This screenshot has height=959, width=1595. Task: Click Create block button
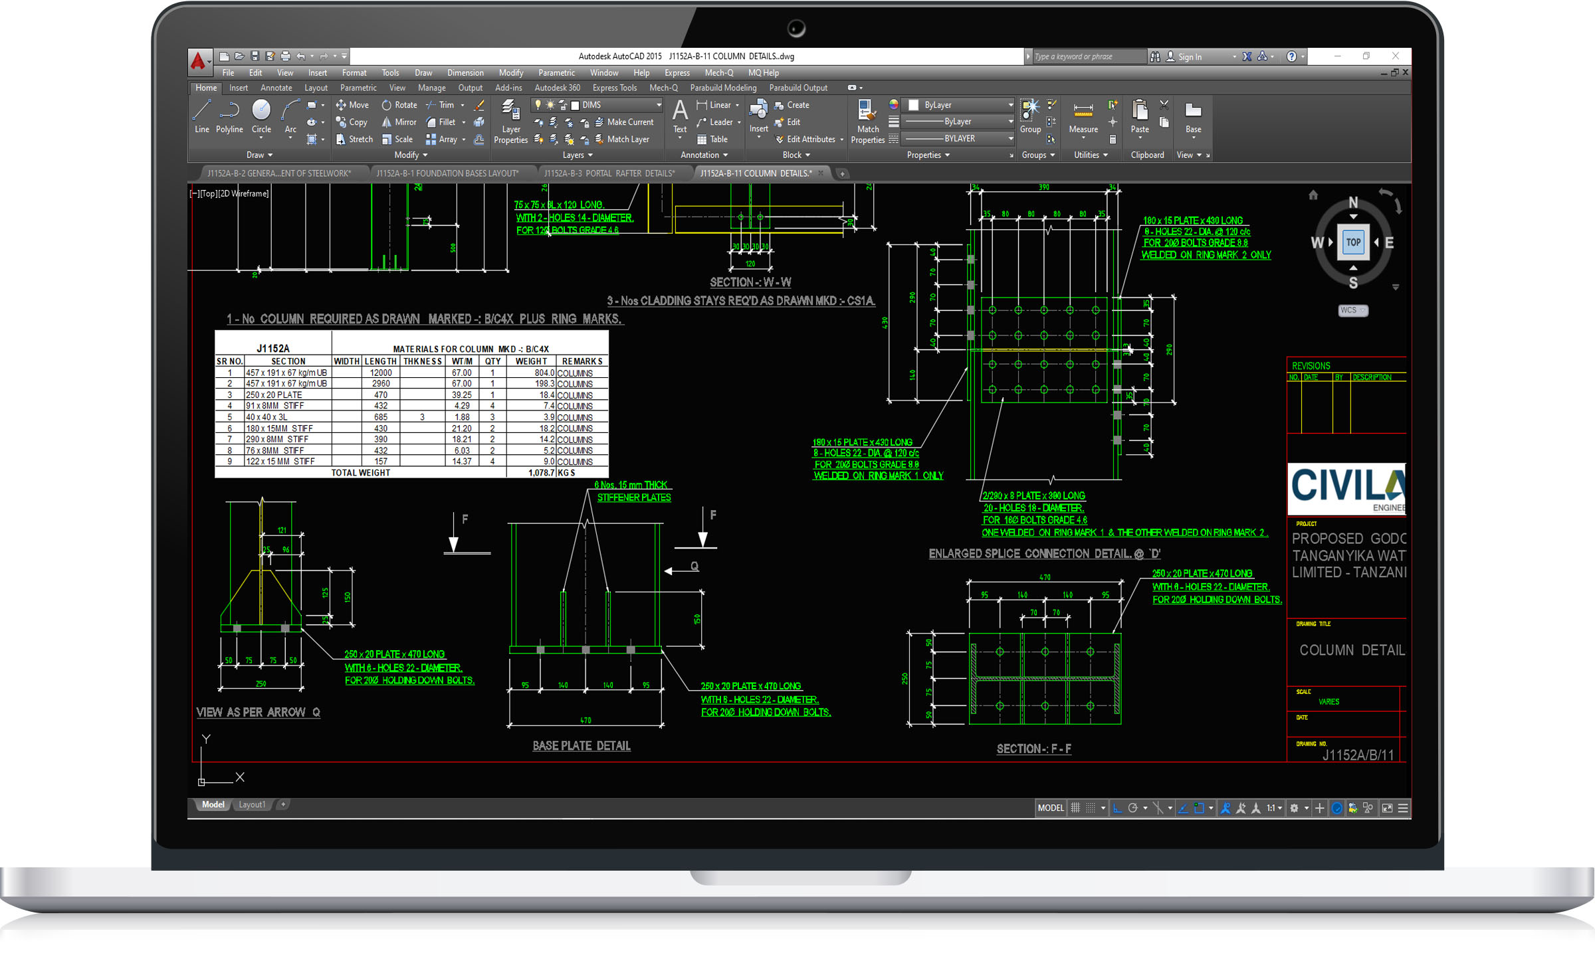tap(792, 105)
